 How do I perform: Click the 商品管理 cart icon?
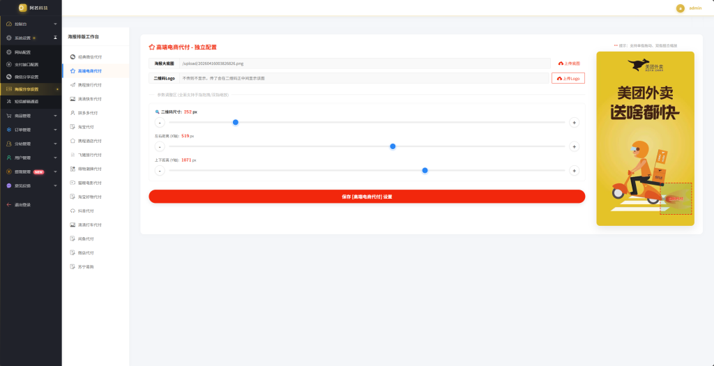coord(9,116)
